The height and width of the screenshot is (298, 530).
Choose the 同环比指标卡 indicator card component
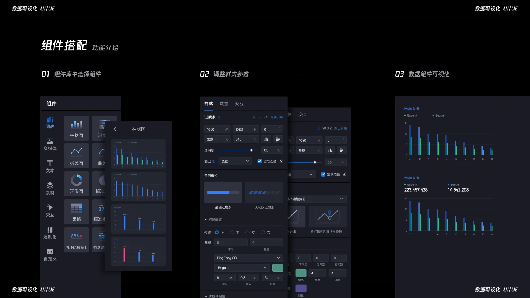[x=77, y=240]
